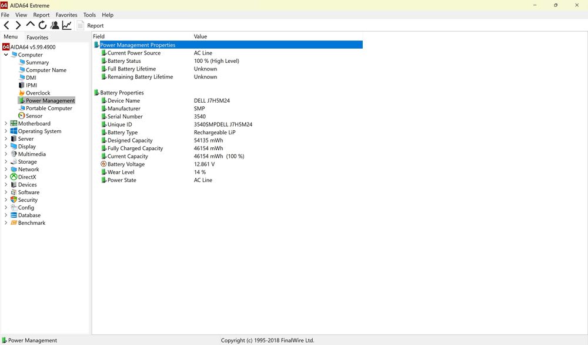Select the Power Management Properties header row
Screen dimensions: 588x345
(x=228, y=45)
